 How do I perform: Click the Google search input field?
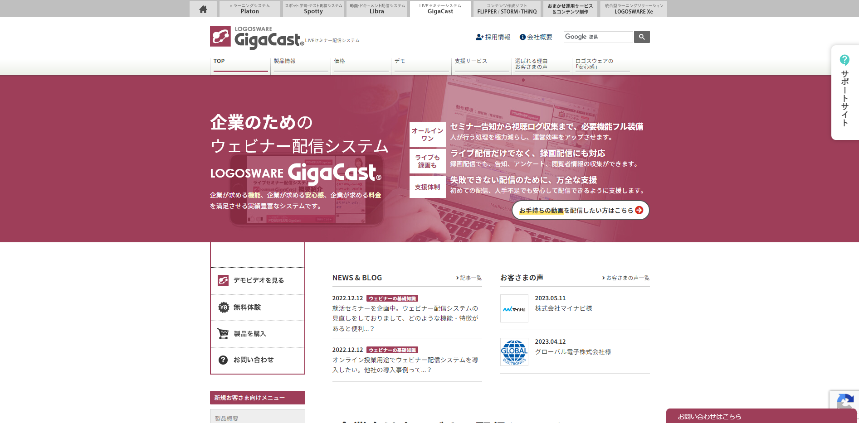[x=598, y=37]
